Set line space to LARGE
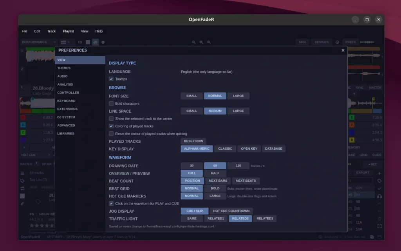This screenshot has height=251, width=401. pyautogui.click(x=238, y=111)
